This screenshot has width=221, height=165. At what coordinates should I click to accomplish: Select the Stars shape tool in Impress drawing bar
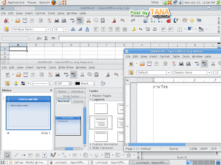129,155
